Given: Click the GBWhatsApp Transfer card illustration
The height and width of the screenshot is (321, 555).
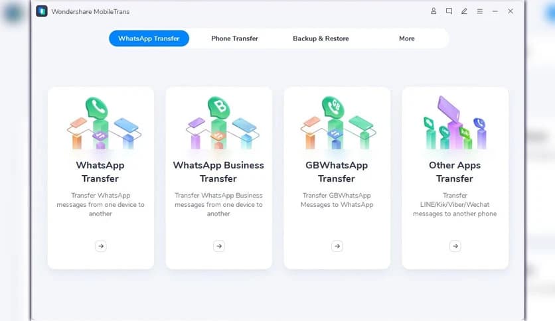Looking at the screenshot, I should 339,123.
